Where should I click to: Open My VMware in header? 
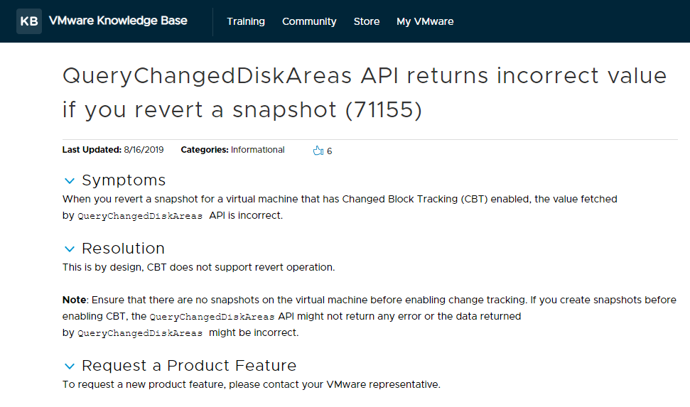pos(425,21)
